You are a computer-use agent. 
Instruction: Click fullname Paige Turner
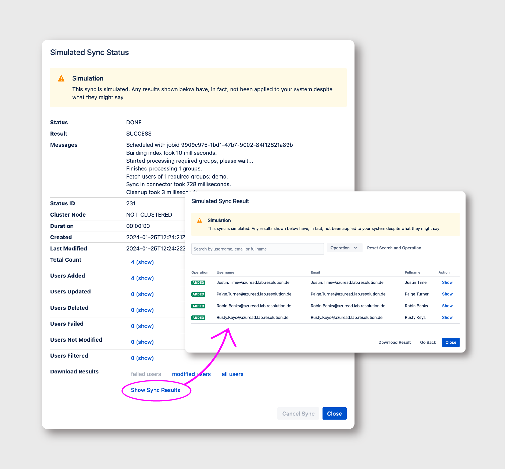(417, 294)
